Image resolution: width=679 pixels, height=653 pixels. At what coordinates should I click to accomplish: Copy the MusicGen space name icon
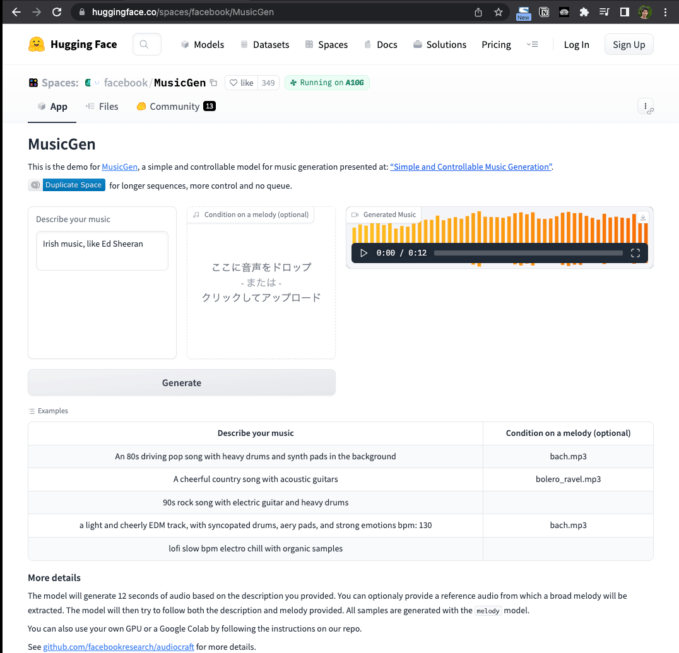(213, 82)
